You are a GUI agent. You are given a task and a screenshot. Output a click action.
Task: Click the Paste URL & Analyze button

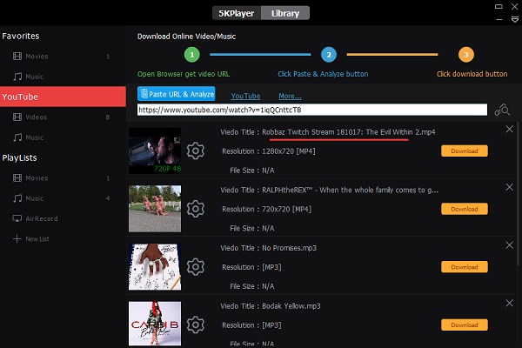pyautogui.click(x=176, y=94)
